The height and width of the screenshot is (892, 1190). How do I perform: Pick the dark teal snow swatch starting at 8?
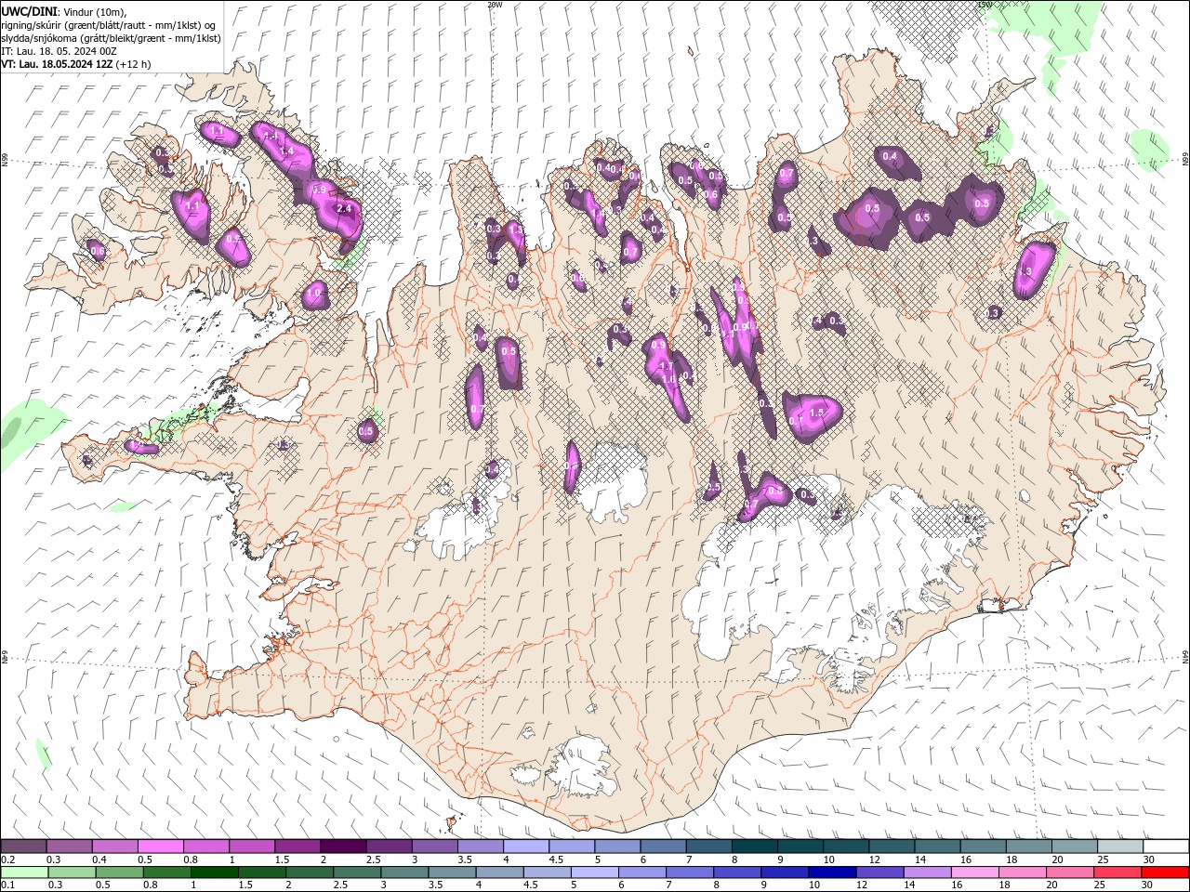click(755, 846)
